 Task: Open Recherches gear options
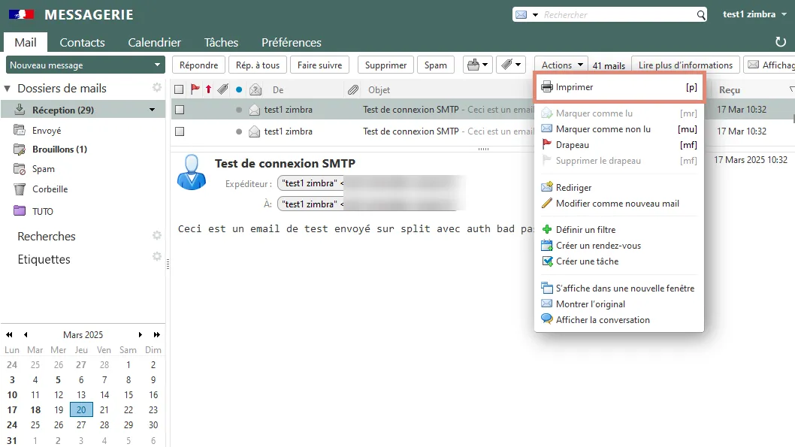click(157, 236)
